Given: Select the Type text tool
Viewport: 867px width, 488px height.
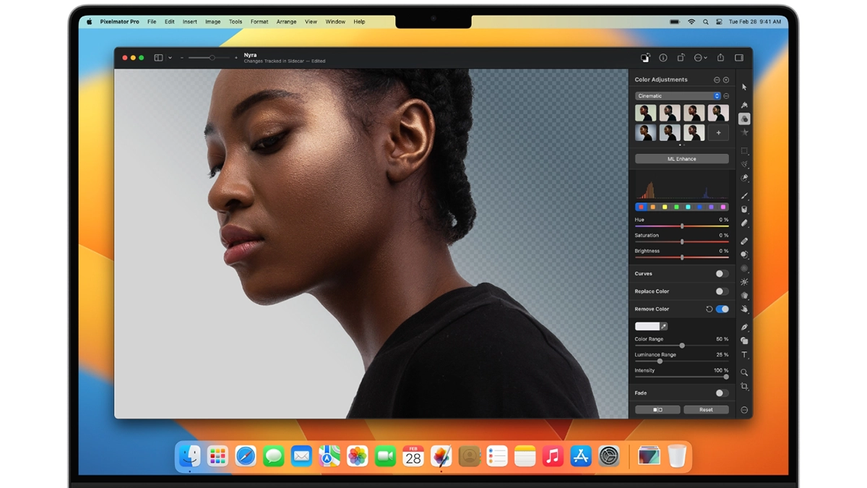Looking at the screenshot, I should pos(744,355).
